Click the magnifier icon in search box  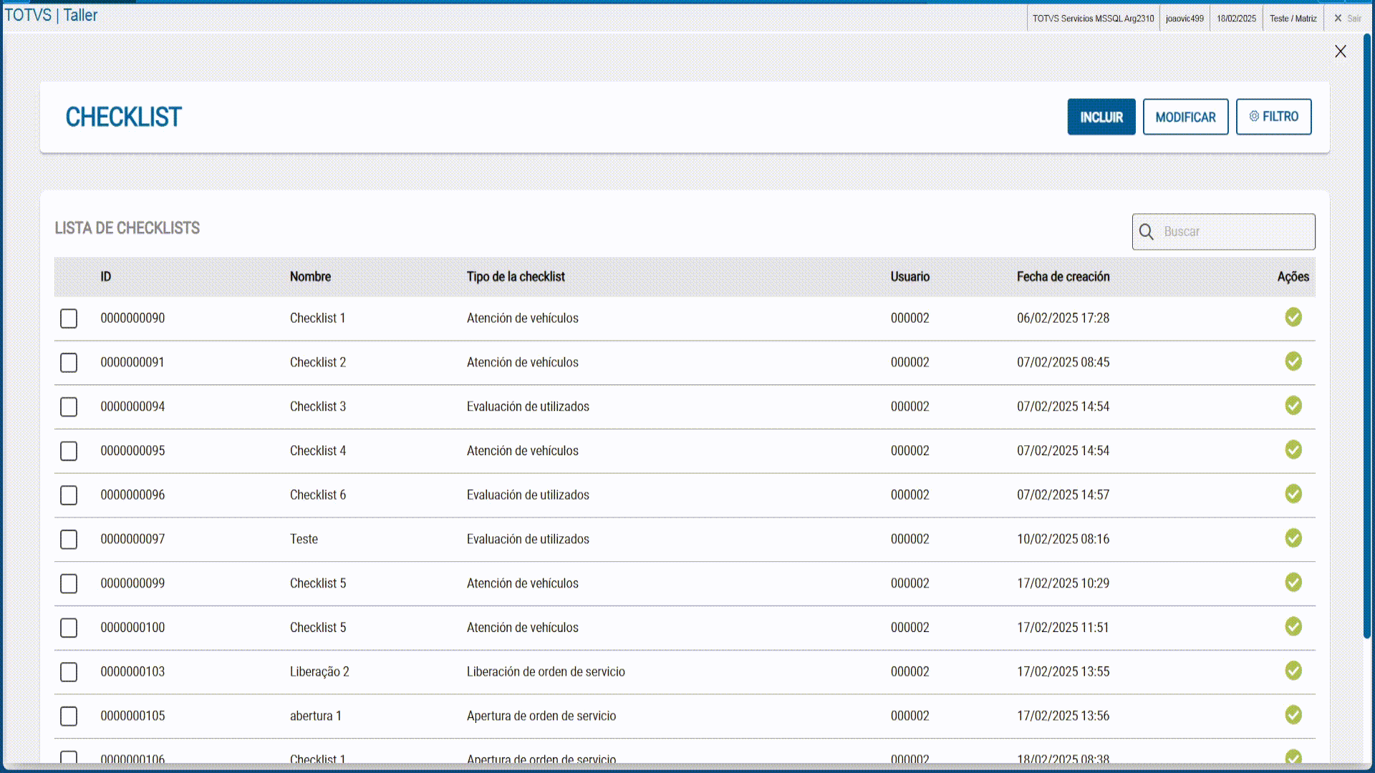(x=1146, y=232)
